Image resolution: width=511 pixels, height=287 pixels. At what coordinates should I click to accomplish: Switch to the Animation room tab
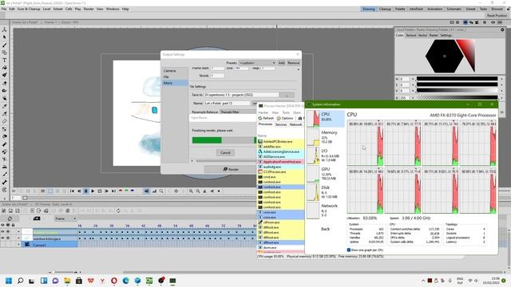click(x=434, y=9)
